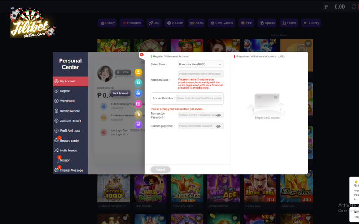This screenshot has height=224, width=359.
Task: Show the Confirm password characters
Action: point(219,126)
